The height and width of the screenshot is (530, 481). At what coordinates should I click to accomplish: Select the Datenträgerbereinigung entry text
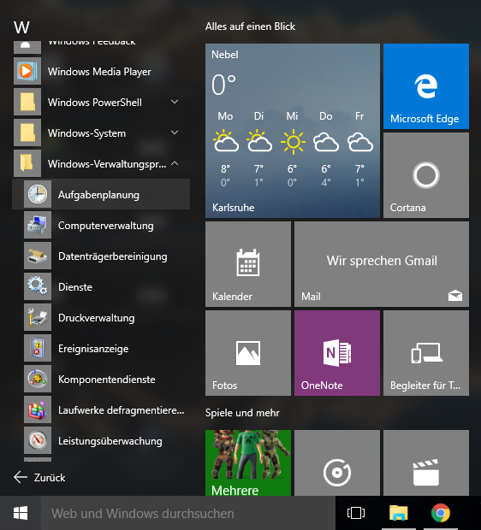click(113, 256)
